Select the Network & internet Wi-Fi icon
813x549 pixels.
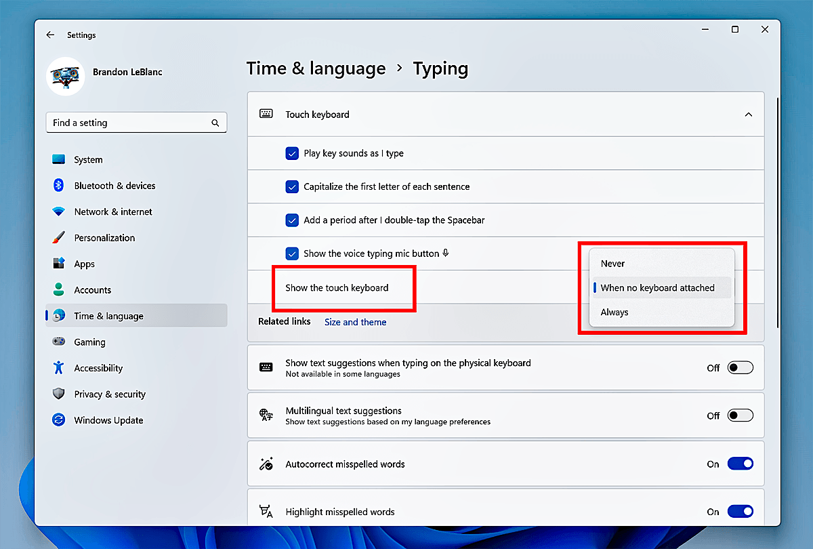[x=59, y=211]
